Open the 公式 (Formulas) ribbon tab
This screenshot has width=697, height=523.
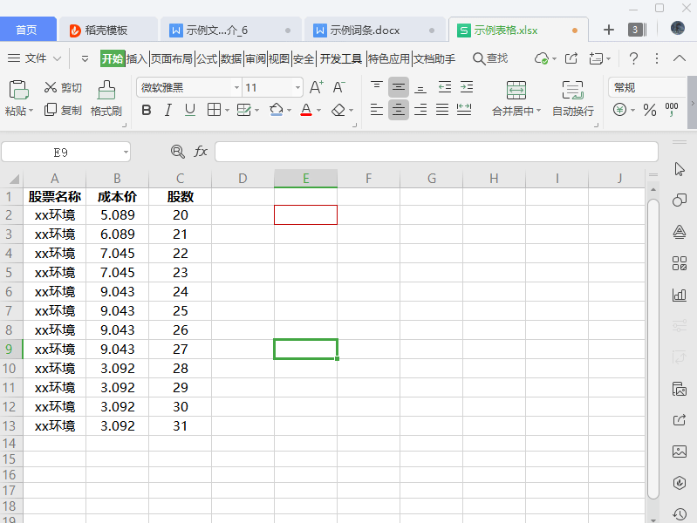click(207, 58)
